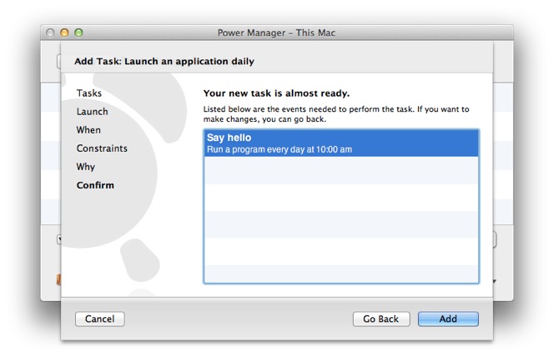Click the Why step in sidebar
554x357 pixels.
(85, 167)
